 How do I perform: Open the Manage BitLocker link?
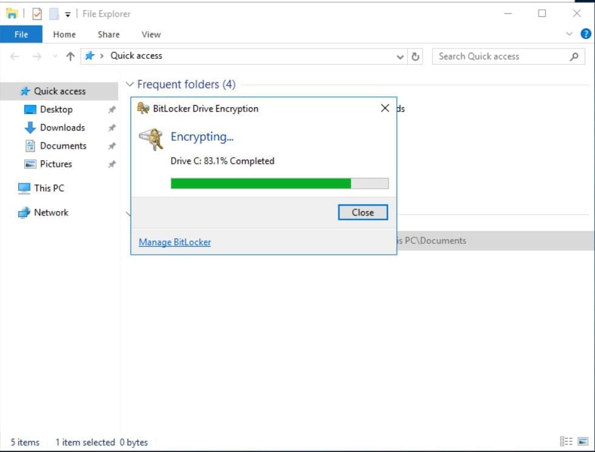pyautogui.click(x=175, y=242)
